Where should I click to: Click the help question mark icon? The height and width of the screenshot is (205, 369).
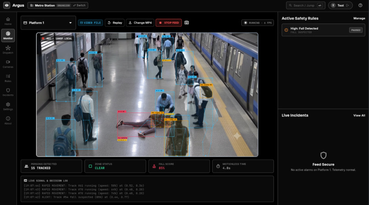[x=360, y=5]
